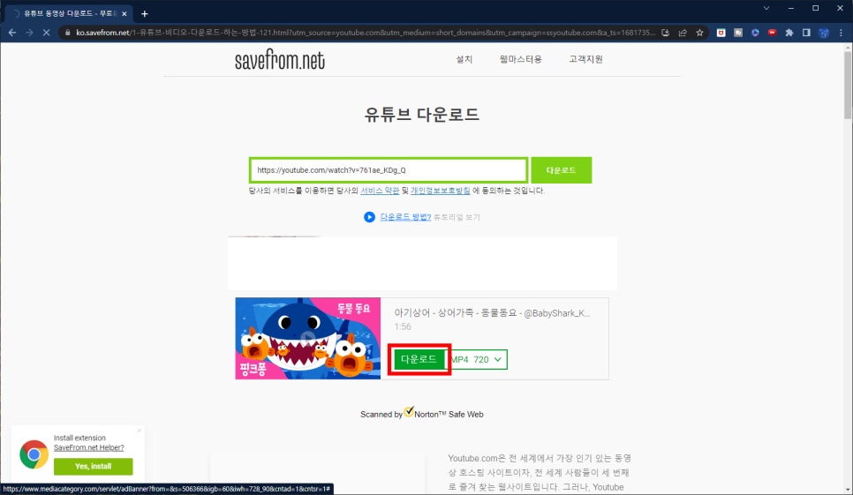Click the Yes, install button

[x=93, y=466]
